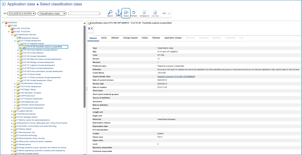Click the Application class breadcrumb link
Image resolution: width=302 pixels, height=155 pixels.
click(21, 4)
